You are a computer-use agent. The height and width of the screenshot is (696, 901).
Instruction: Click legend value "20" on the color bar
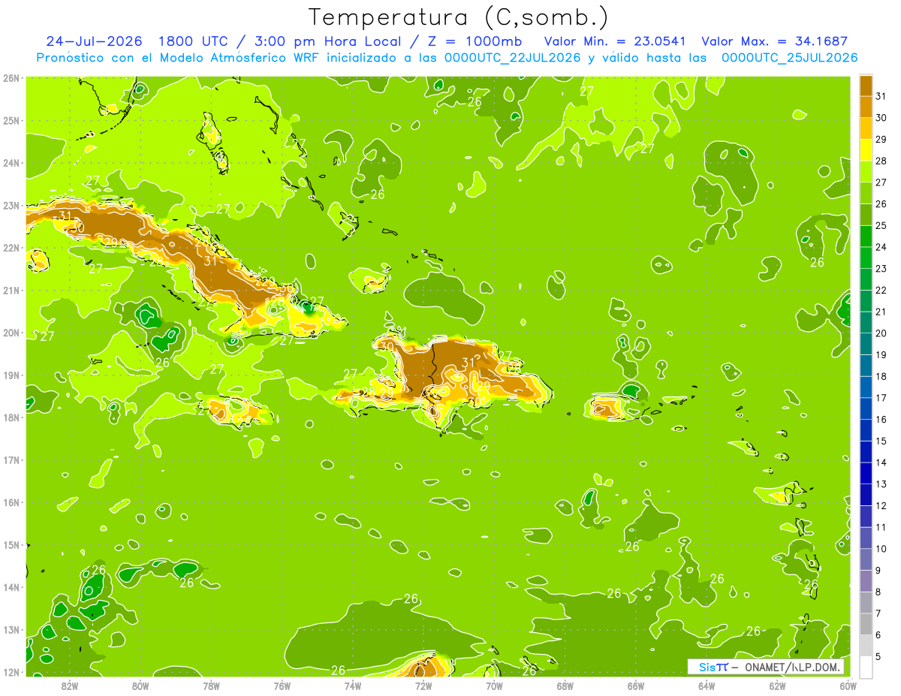pos(881,333)
